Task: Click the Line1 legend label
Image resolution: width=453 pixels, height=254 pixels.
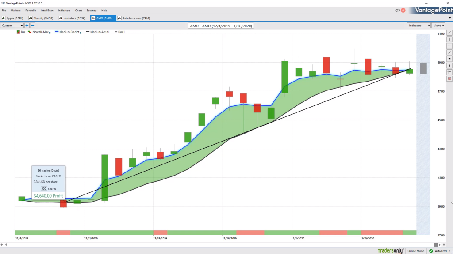Action: point(121,32)
